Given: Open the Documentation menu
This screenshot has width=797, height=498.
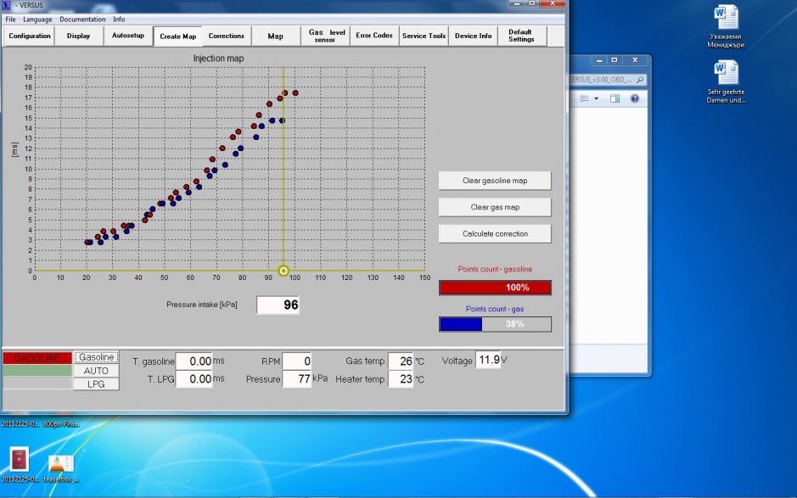Looking at the screenshot, I should (82, 19).
